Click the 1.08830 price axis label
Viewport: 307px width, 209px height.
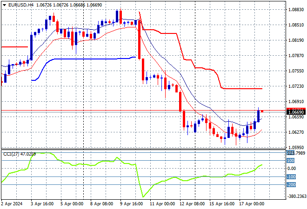coord(296,10)
